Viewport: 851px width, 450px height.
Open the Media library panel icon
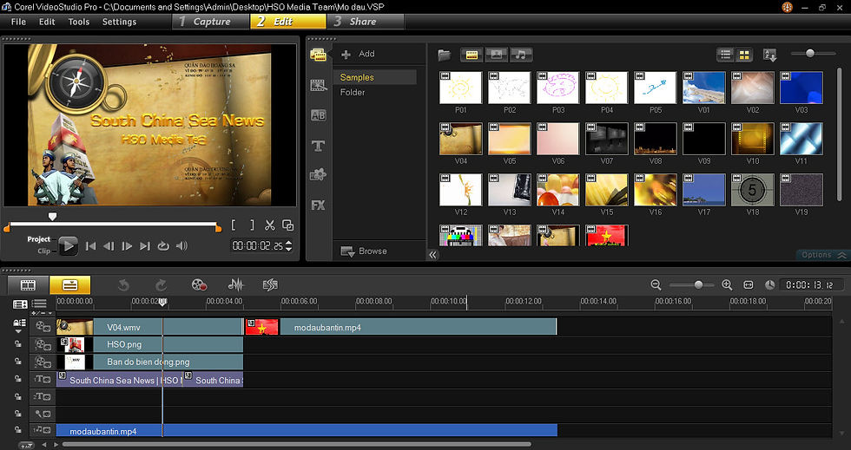(x=318, y=55)
